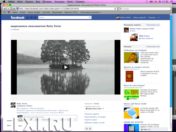Image resolution: width=176 pixels, height=132 pixels.
Task: Reload the page with refresh icon
Action: tap(115, 9)
